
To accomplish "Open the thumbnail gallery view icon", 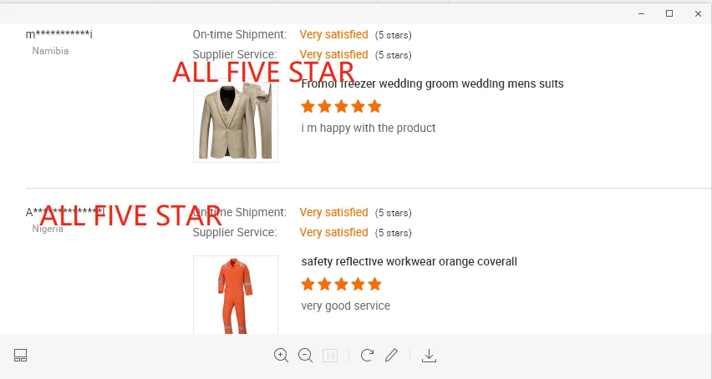I will point(21,356).
